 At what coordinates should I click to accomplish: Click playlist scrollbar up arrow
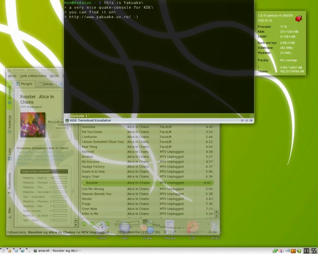(216, 212)
